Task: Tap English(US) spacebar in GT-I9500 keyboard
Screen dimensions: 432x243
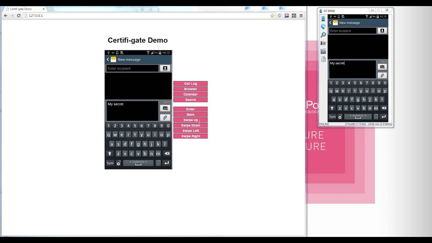Action: tap(358, 116)
